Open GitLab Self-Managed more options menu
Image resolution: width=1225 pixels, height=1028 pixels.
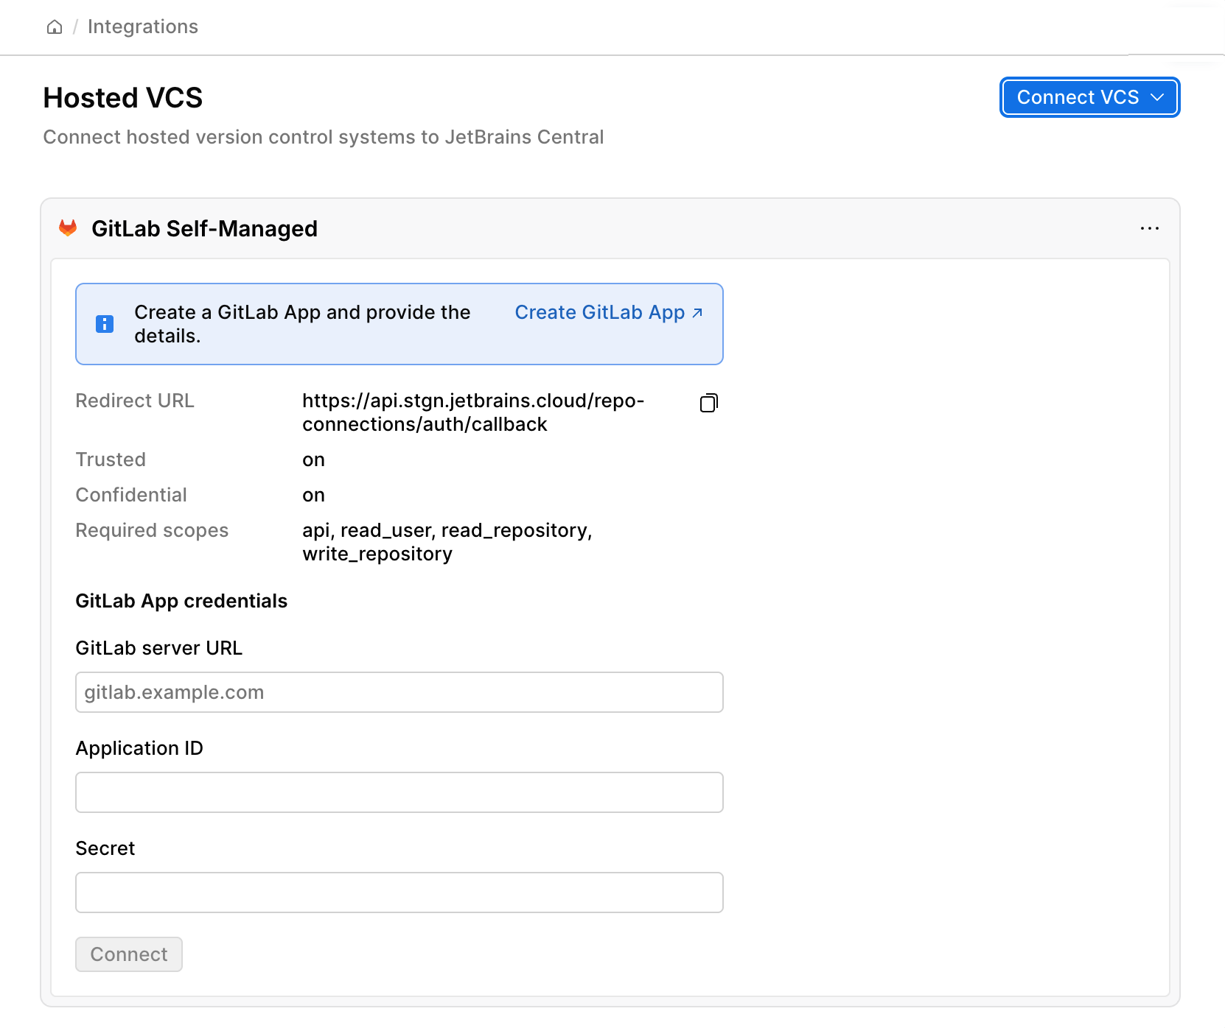pyautogui.click(x=1149, y=228)
